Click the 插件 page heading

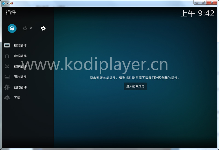(11, 12)
